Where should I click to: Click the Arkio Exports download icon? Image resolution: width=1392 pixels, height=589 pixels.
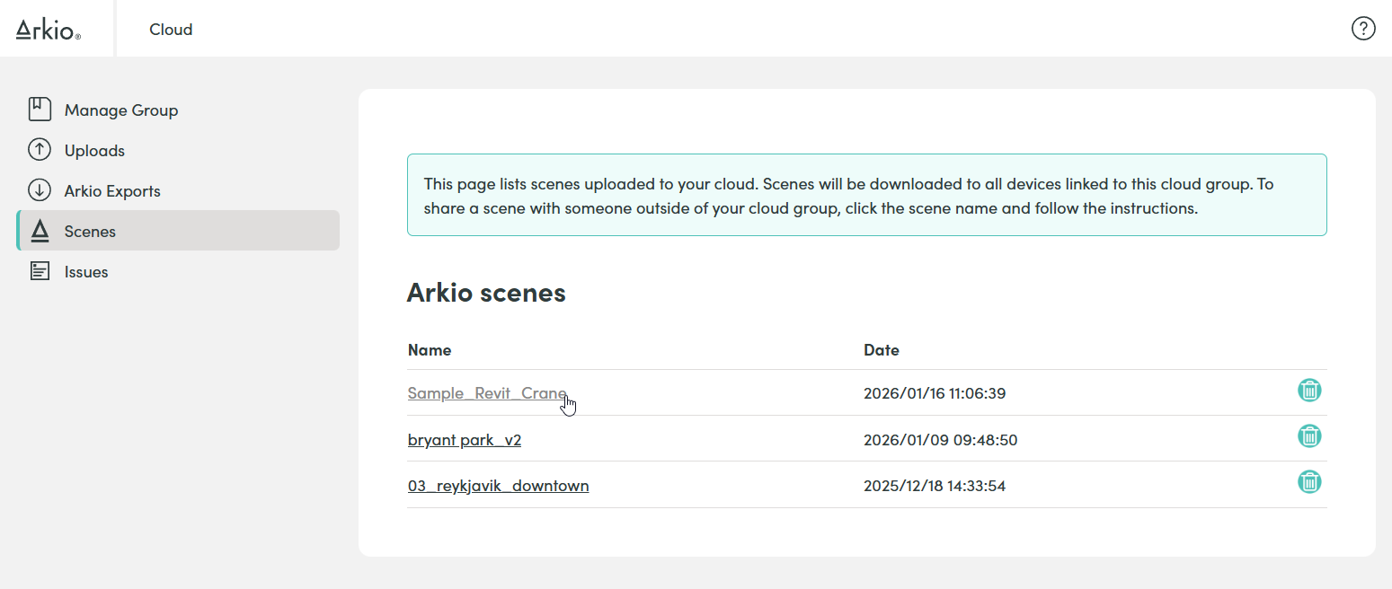[x=40, y=190]
